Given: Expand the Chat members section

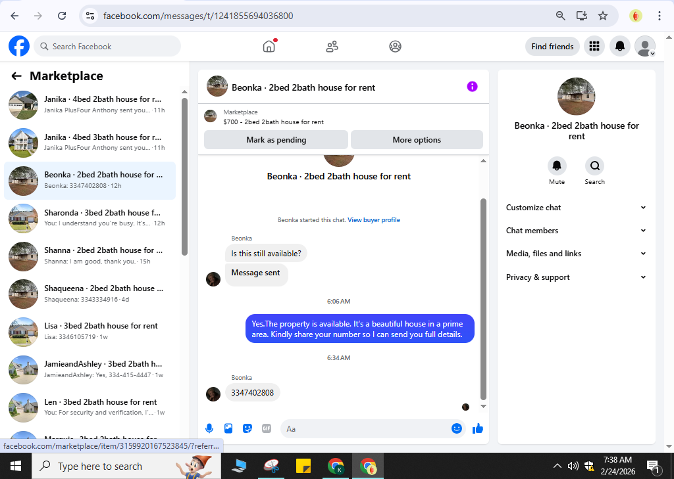Looking at the screenshot, I should tap(576, 231).
